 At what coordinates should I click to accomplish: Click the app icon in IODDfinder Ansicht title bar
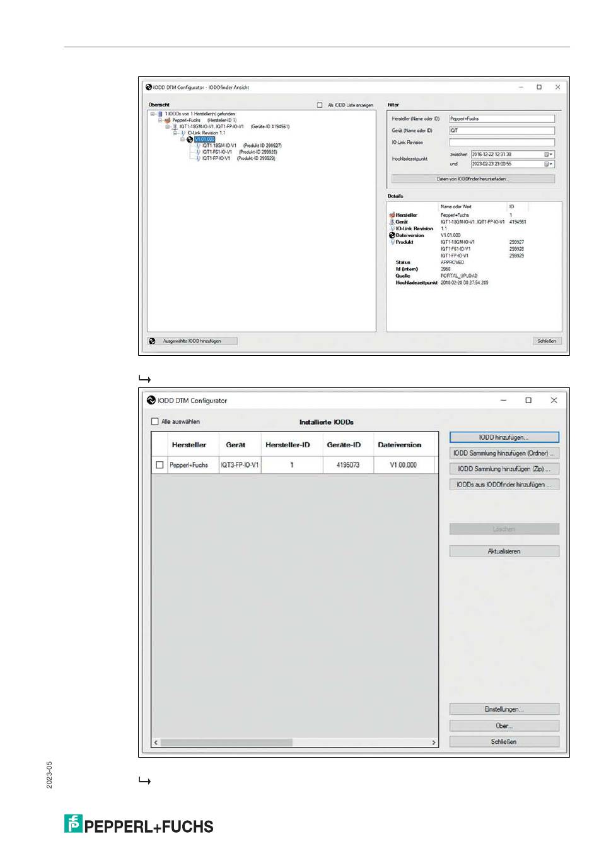pos(149,87)
